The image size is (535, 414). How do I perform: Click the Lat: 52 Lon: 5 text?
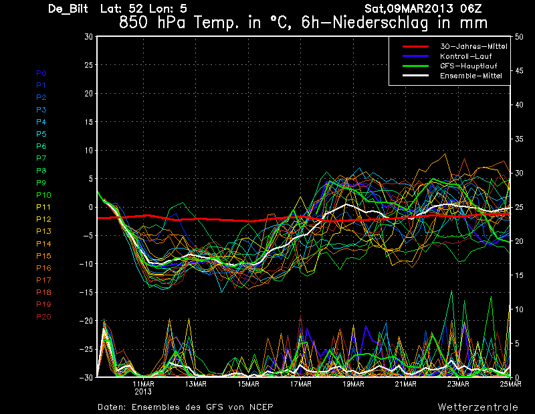tap(143, 9)
